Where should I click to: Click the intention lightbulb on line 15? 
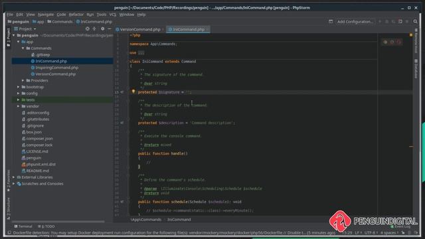[133, 92]
